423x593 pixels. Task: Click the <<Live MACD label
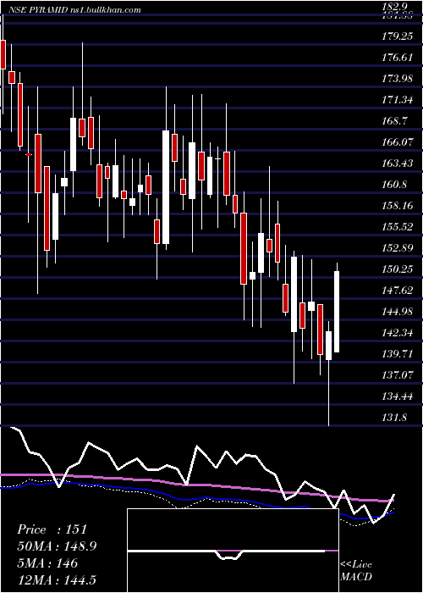[x=356, y=570]
